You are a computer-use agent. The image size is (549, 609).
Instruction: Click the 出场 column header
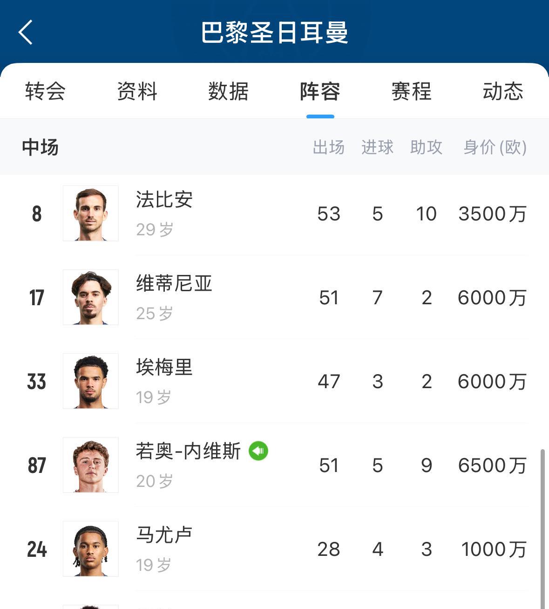329,147
